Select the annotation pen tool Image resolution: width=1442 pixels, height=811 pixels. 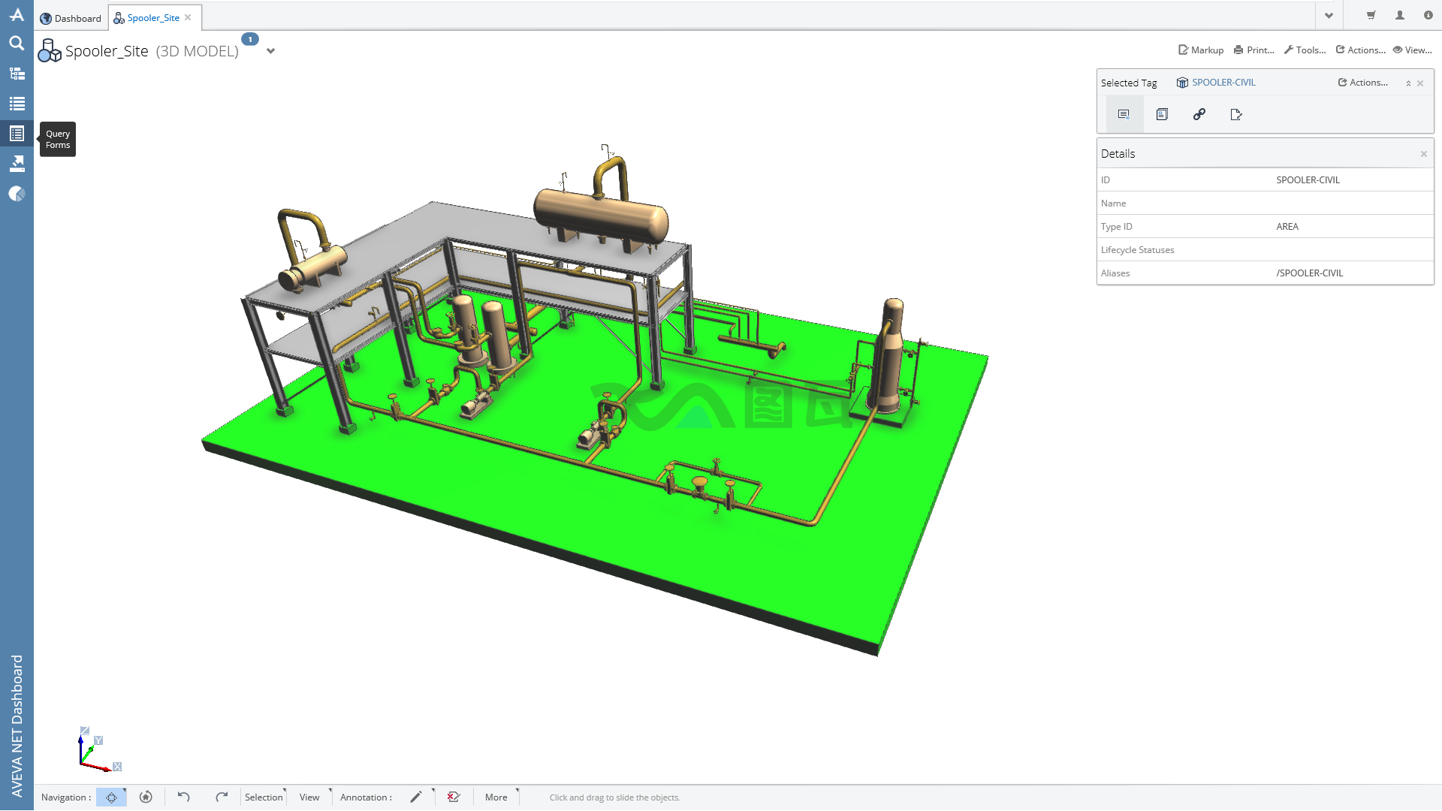(416, 797)
